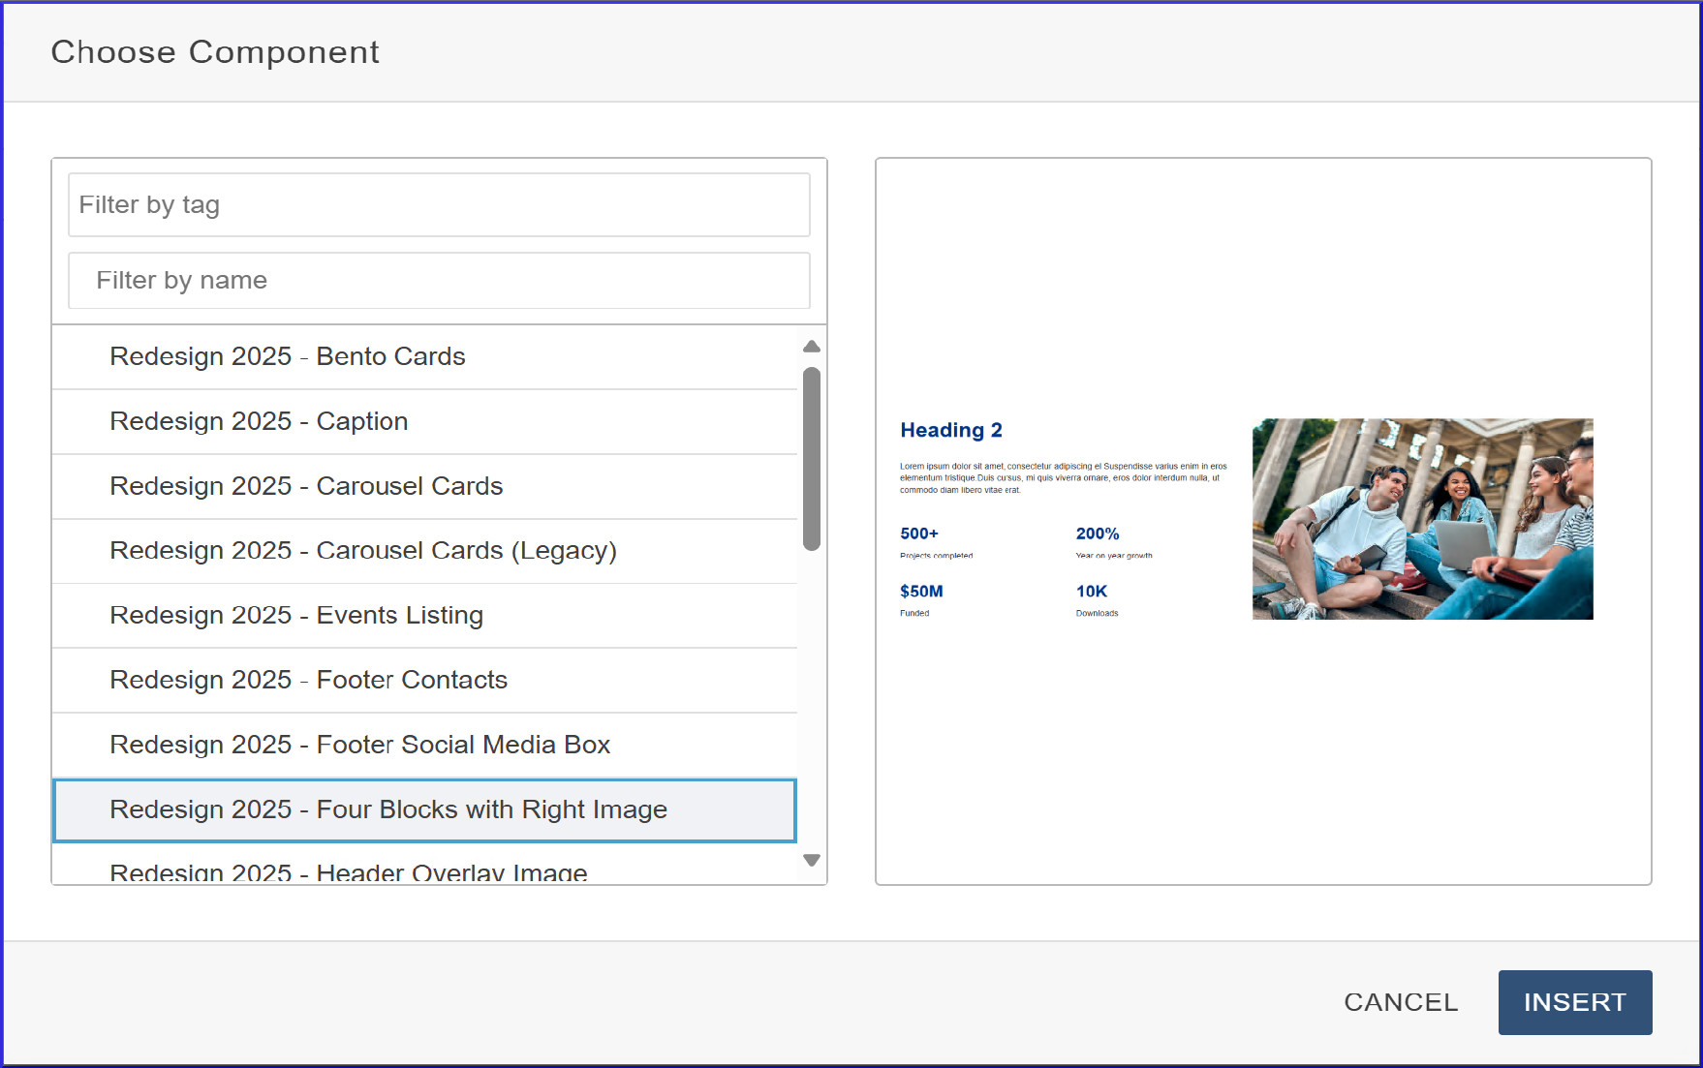Click the Heading 2 text in preview
Viewport: 1703px width, 1068px height.
point(950,430)
